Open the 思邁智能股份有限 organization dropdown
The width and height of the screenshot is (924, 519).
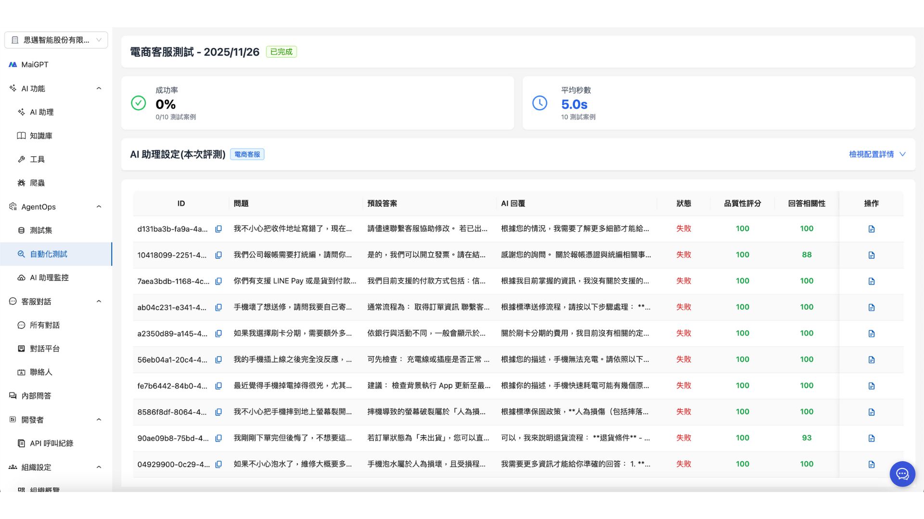point(56,40)
